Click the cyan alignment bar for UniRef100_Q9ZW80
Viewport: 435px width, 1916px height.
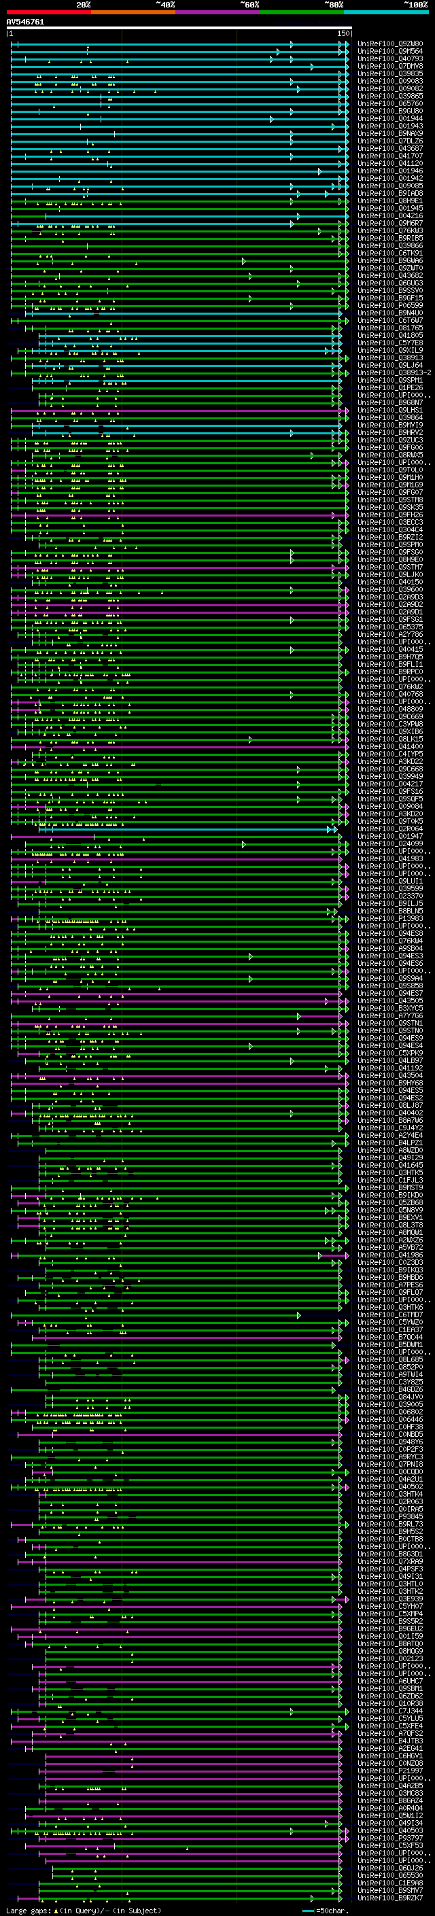coord(179,45)
